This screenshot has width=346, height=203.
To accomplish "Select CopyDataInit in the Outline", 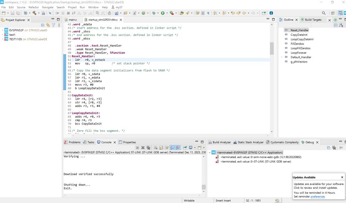I will pyautogui.click(x=299, y=35).
